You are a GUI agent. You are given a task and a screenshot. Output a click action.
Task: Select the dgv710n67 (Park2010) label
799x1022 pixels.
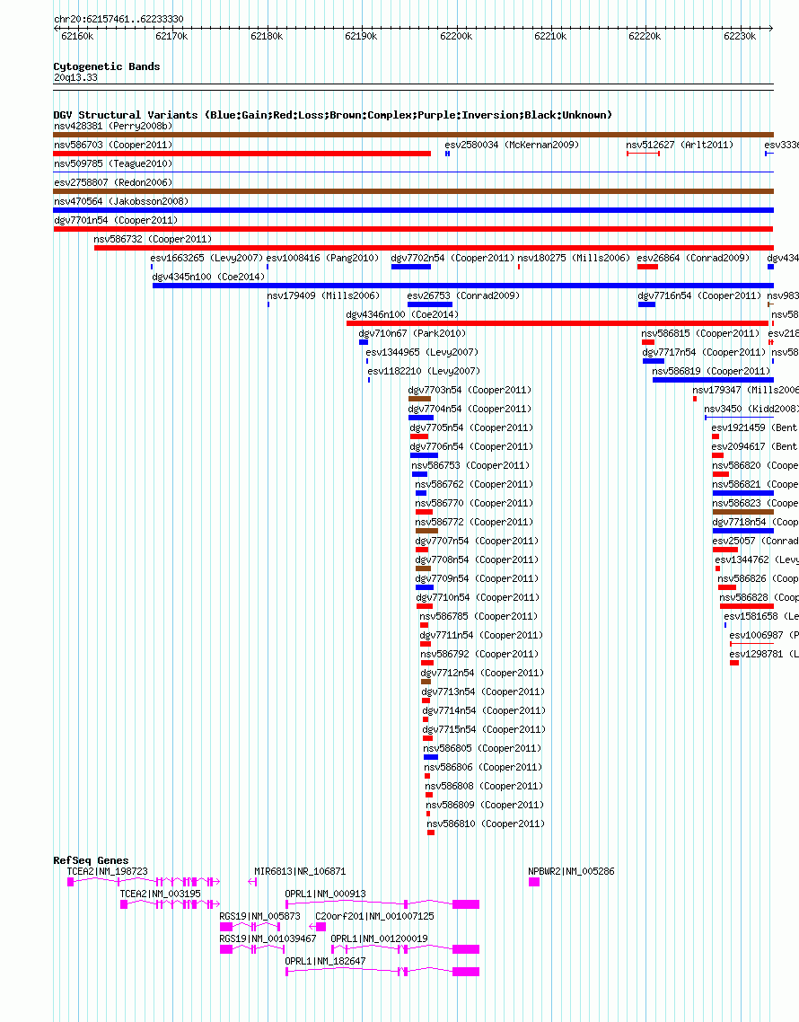click(413, 334)
